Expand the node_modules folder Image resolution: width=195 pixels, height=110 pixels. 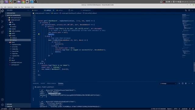pyautogui.click(x=18, y=31)
